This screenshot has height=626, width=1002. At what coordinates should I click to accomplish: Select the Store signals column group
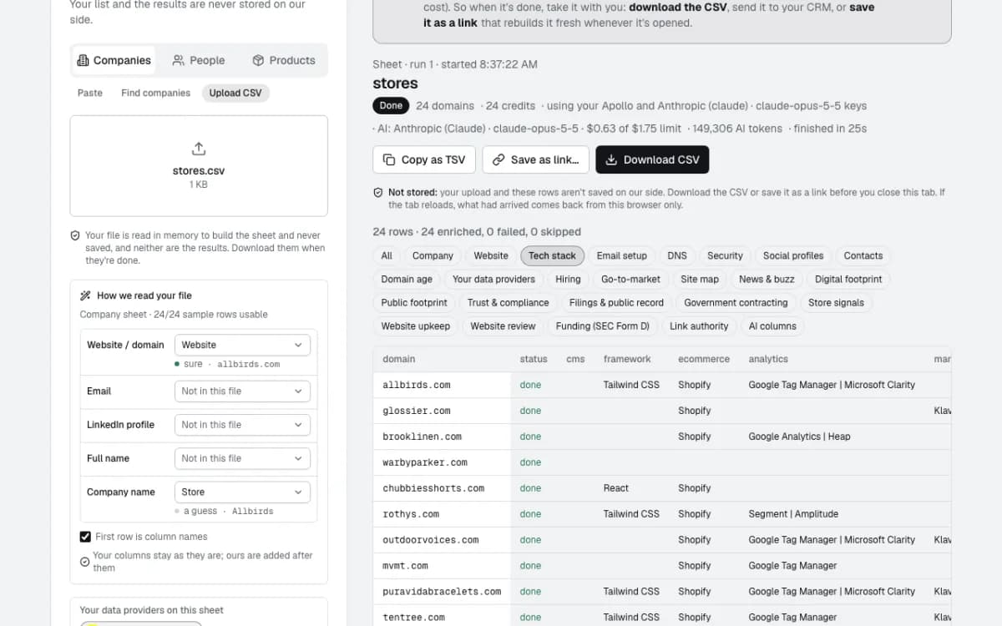pos(836,302)
